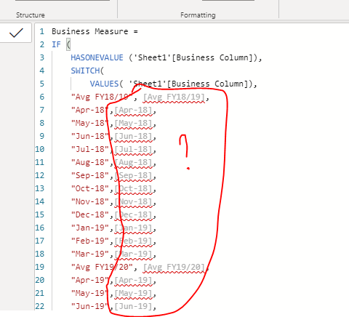Click the "Oct-18" string on line 13
349x317 pixels.
click(x=90, y=188)
